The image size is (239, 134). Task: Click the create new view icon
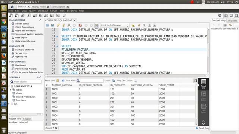40,15
